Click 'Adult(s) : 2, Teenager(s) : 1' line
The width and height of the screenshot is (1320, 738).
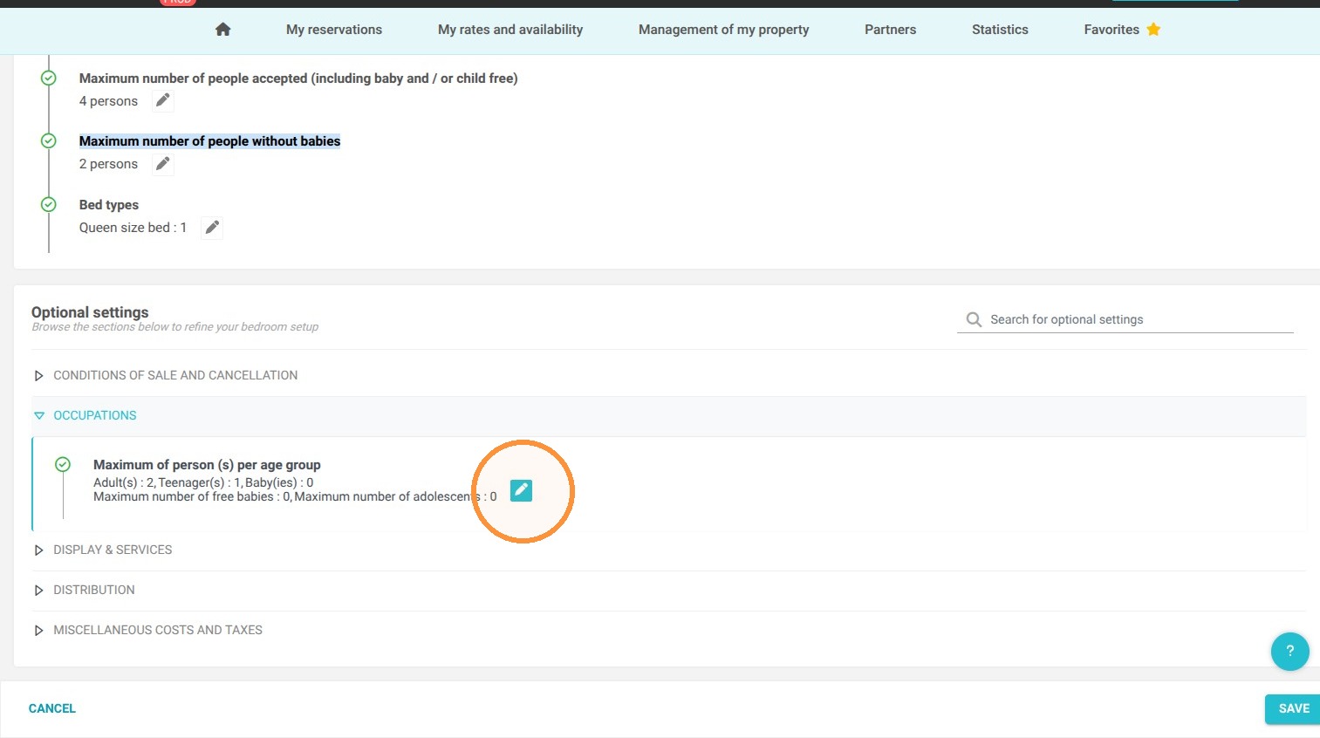pyautogui.click(x=203, y=482)
